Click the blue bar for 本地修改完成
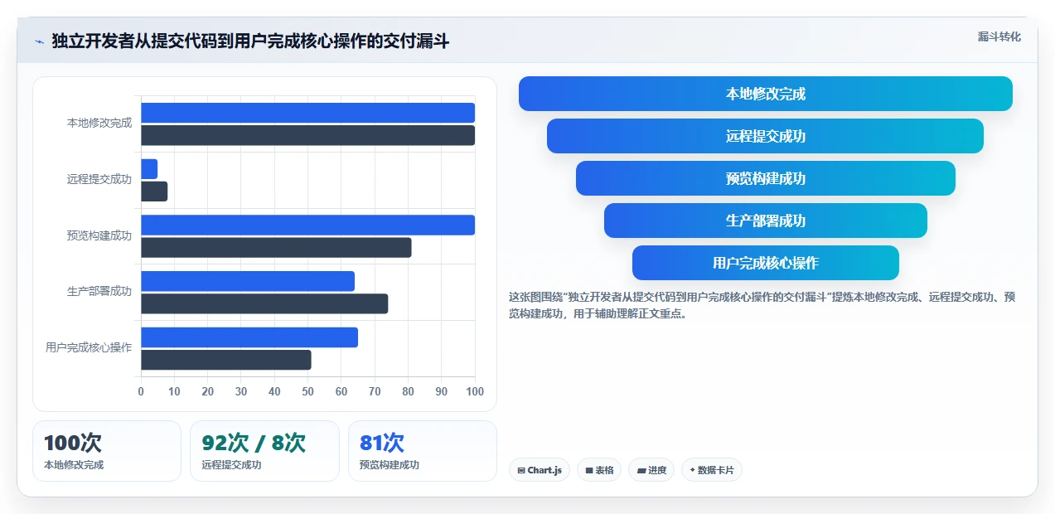This screenshot has width=1055, height=514. point(307,113)
